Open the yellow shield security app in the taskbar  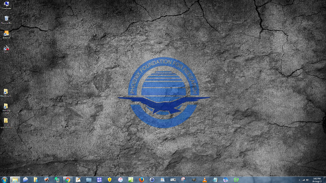pos(110,180)
